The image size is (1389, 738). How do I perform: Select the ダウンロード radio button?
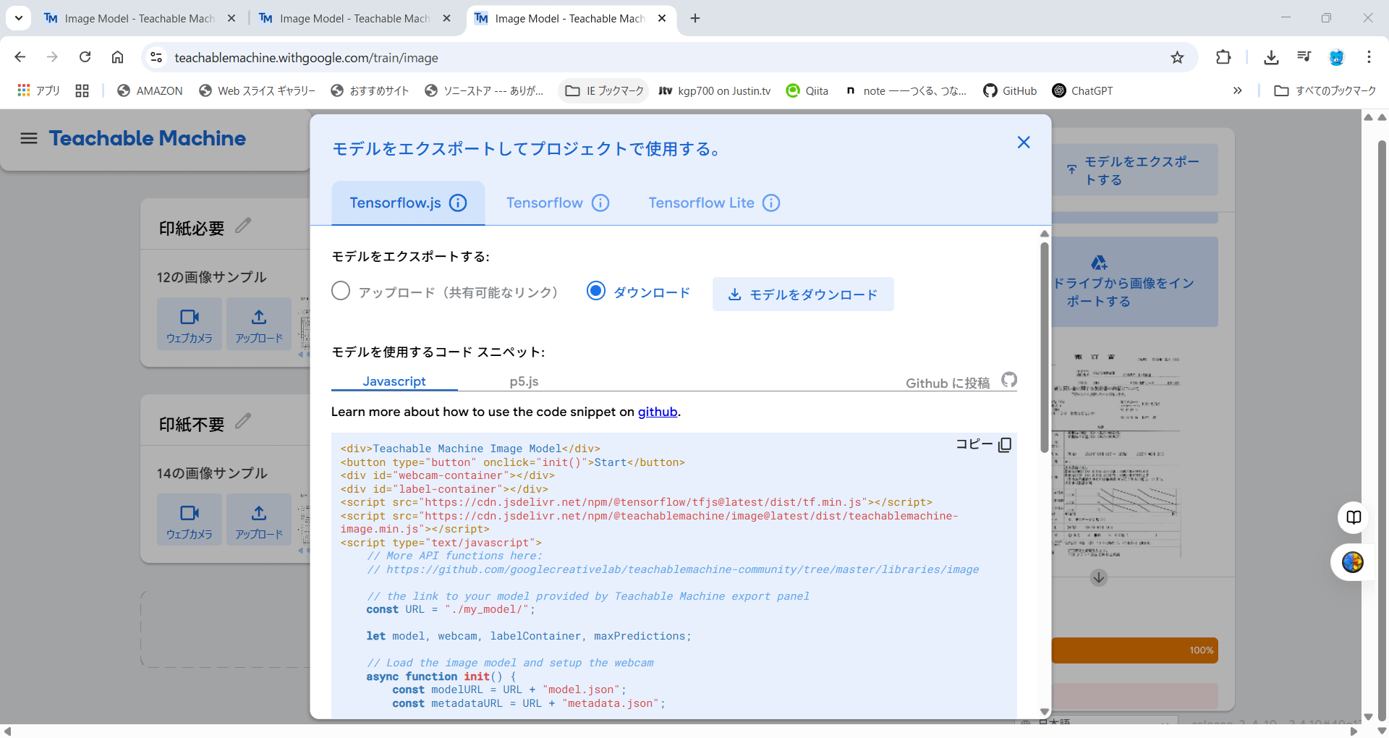[596, 291]
